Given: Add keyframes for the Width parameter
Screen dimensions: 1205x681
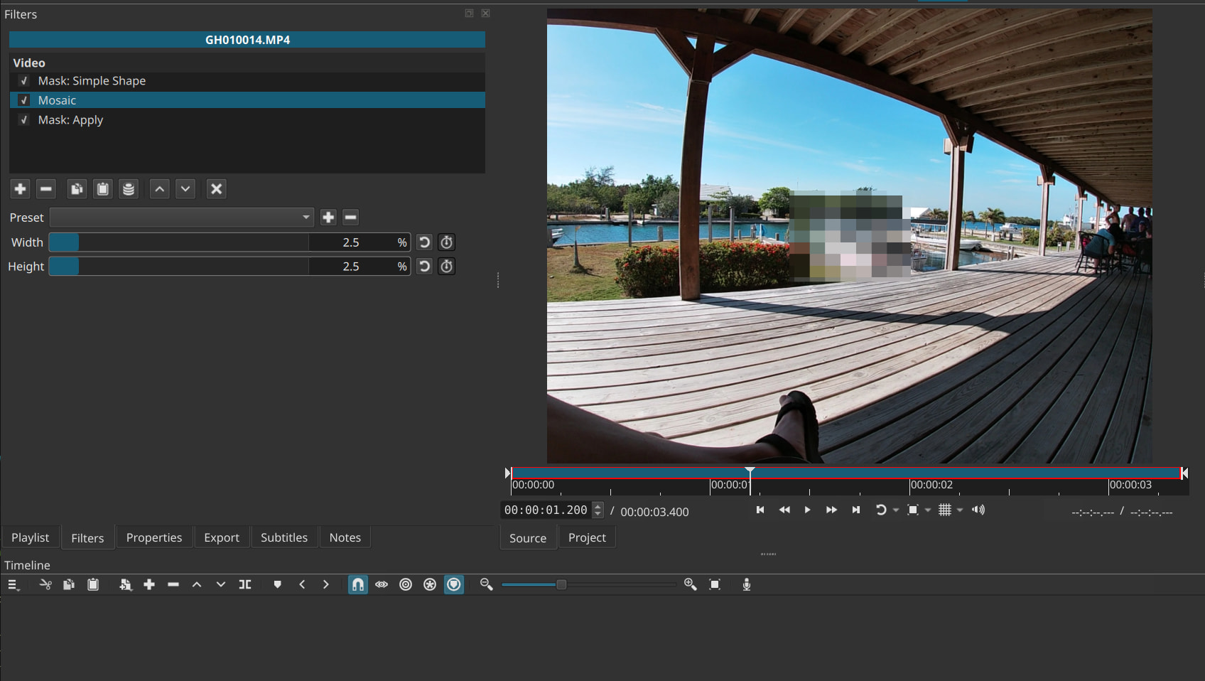Looking at the screenshot, I should click(446, 242).
